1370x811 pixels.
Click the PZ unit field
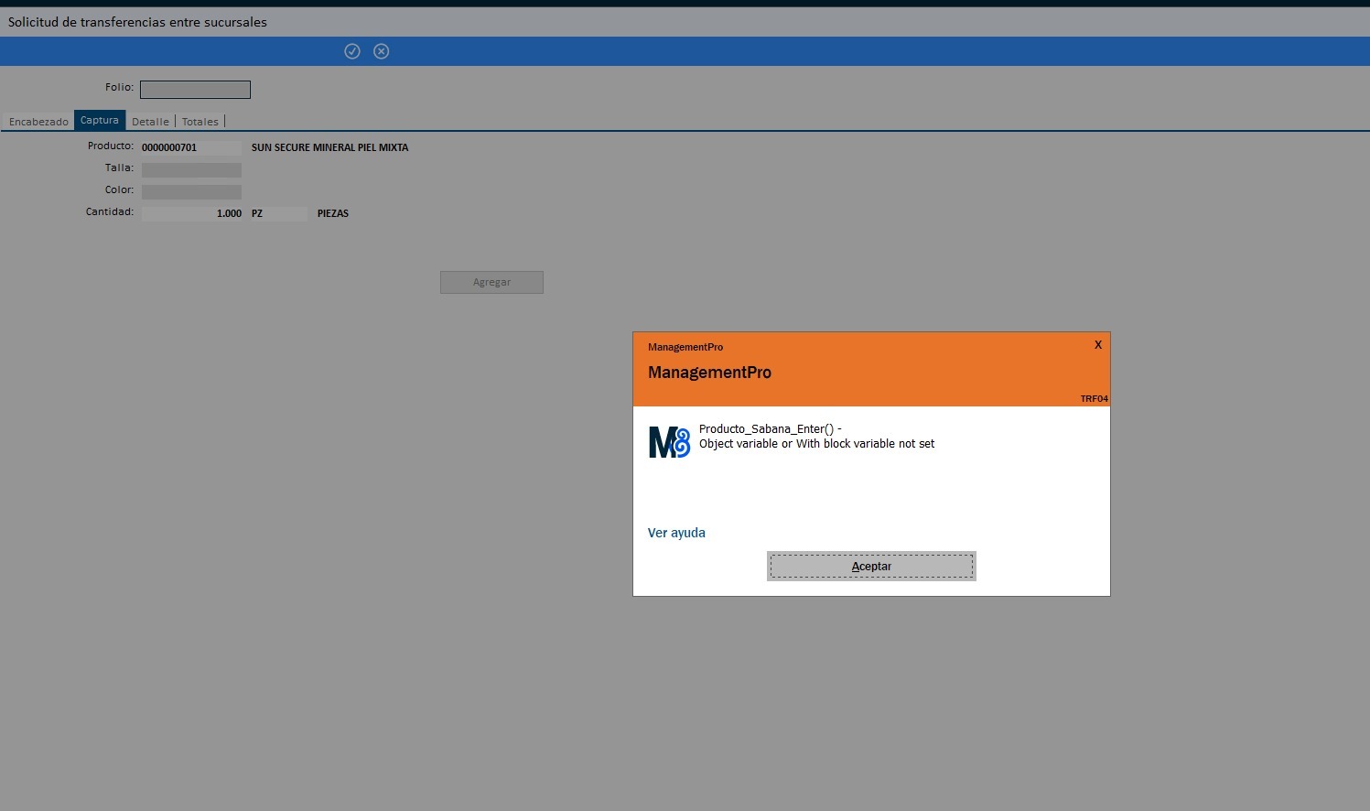(278, 213)
